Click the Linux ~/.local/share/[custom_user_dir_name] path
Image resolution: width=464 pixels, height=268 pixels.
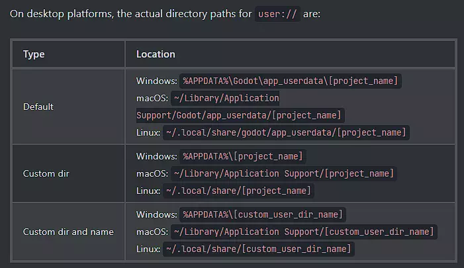tap(258, 249)
